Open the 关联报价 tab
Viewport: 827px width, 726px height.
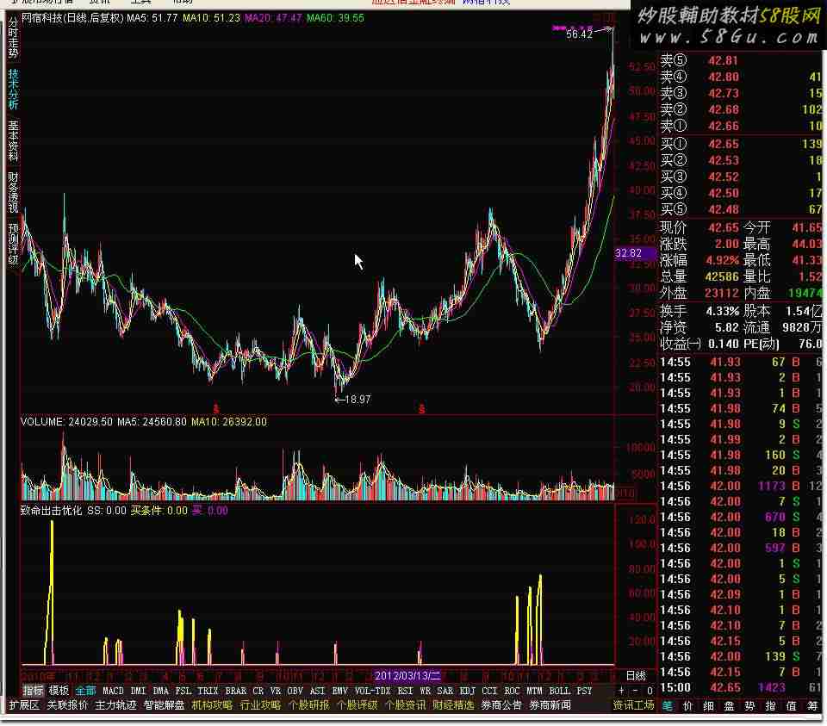(67, 705)
